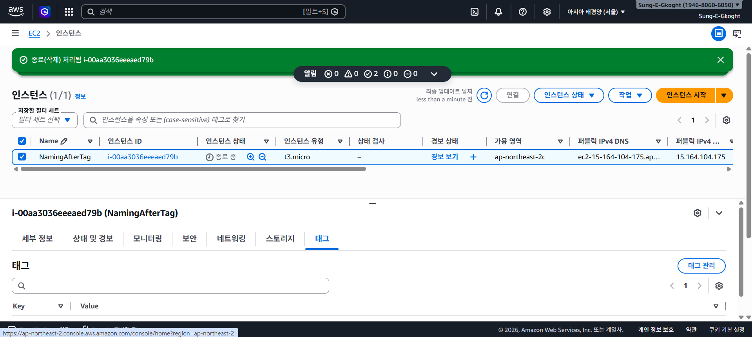Click the horizontal table scrollbar thumb
This screenshot has width=752, height=337.
tap(193, 169)
